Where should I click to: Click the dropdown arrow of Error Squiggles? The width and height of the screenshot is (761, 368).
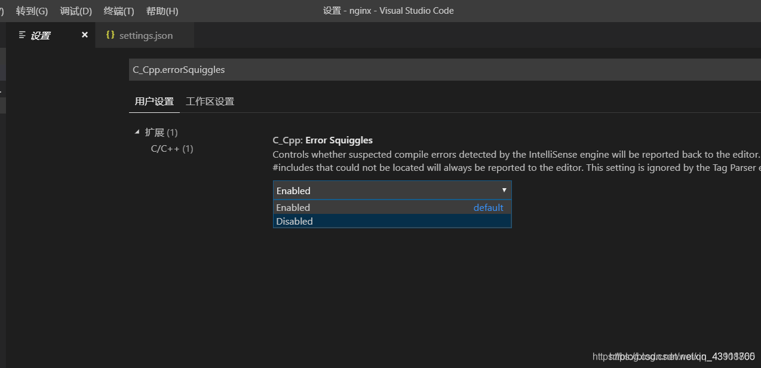tap(504, 190)
